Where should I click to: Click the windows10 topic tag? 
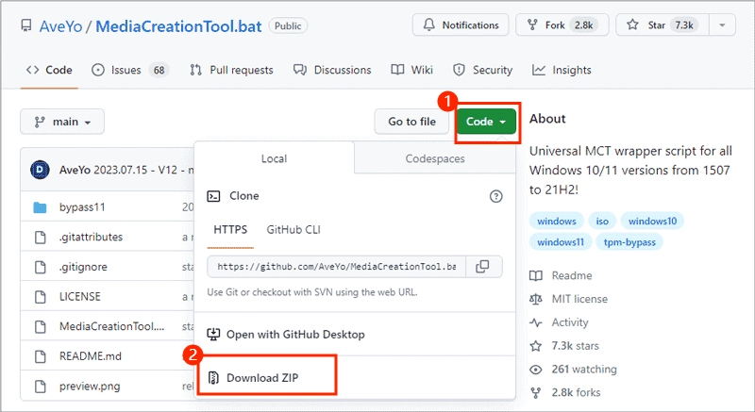point(652,222)
